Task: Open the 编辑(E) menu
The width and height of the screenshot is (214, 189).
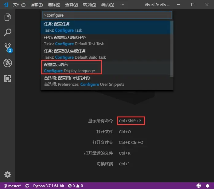Action: coord(37,5)
